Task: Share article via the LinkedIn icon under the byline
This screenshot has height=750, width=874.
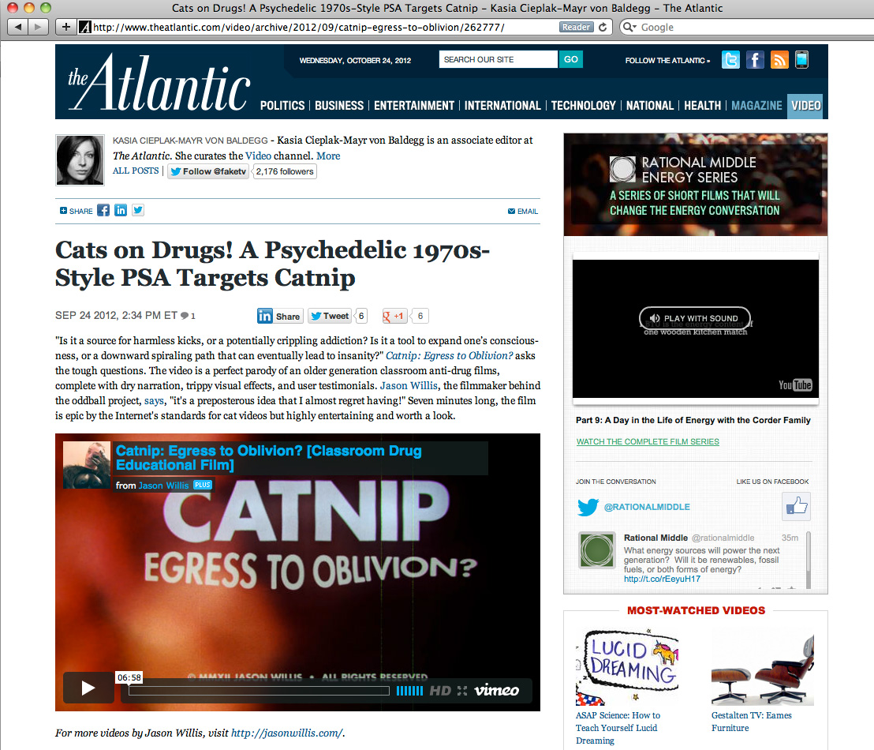Action: (121, 210)
